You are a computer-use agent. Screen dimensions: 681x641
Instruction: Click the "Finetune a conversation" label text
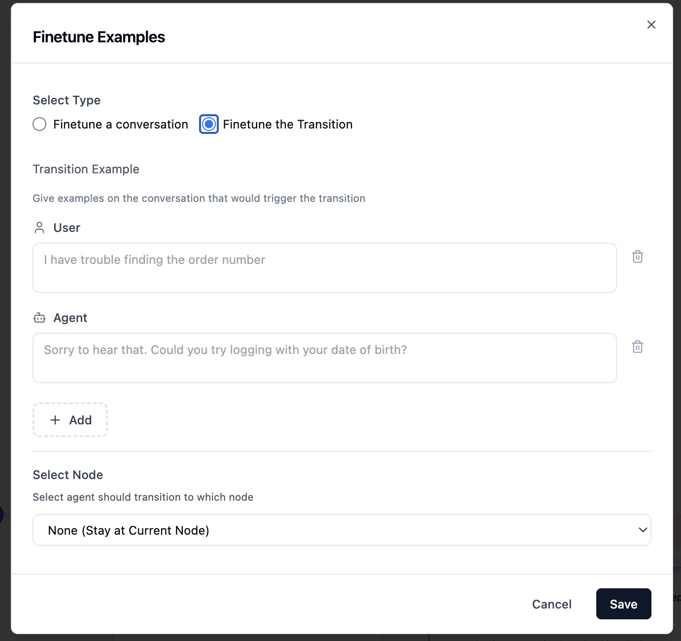click(x=121, y=125)
